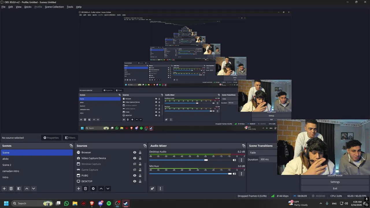Screen dimensions: 370x208
Task: Move scene down with arrow icon
Action: (34, 189)
